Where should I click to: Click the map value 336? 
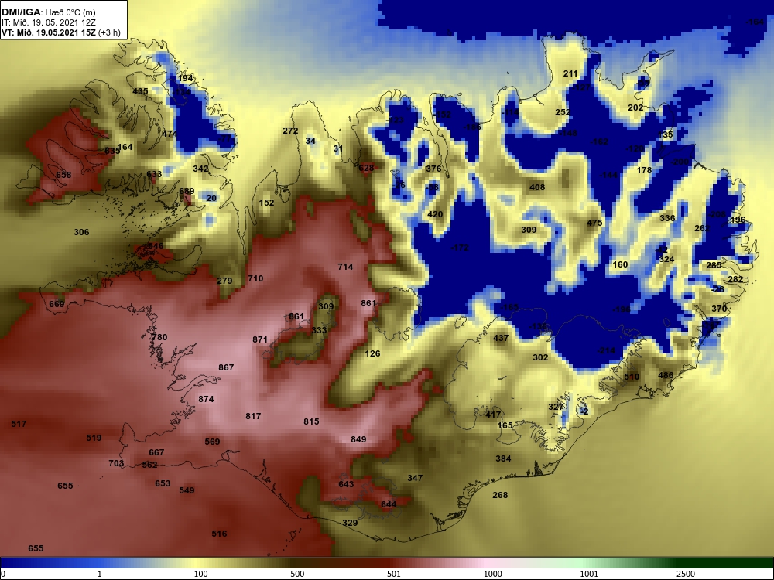click(x=667, y=218)
